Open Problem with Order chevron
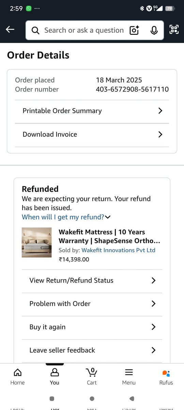 (x=153, y=304)
